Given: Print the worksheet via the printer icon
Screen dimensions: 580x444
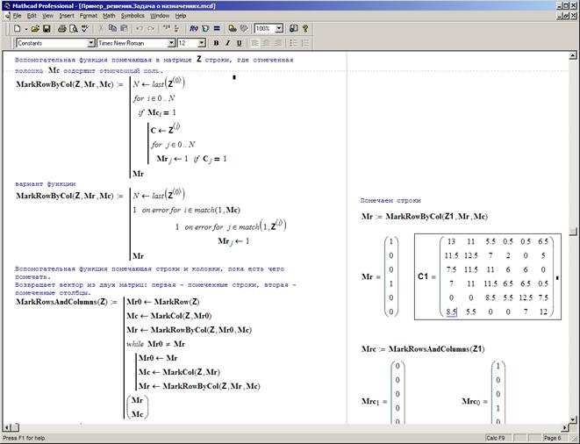Looking at the screenshot, I should coord(63,28).
